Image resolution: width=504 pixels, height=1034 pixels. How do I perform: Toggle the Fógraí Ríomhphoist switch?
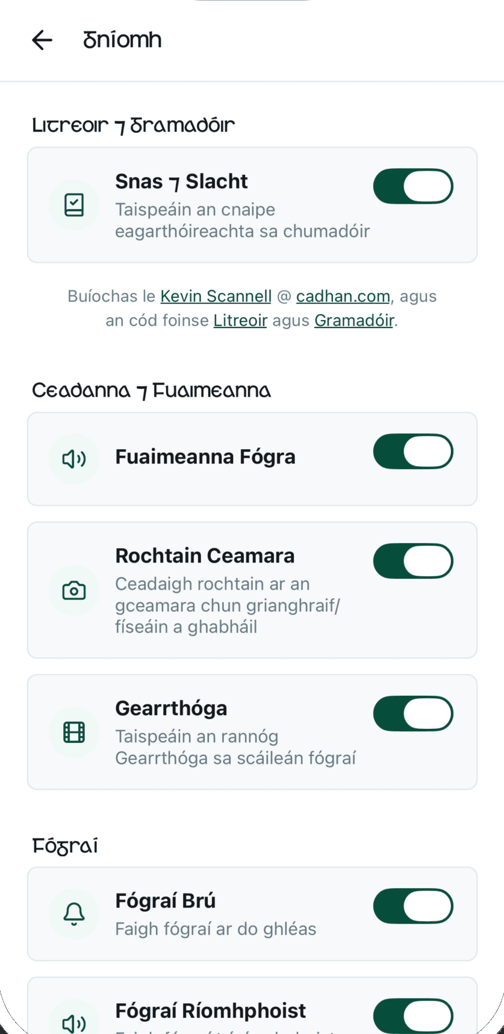coord(413,1017)
